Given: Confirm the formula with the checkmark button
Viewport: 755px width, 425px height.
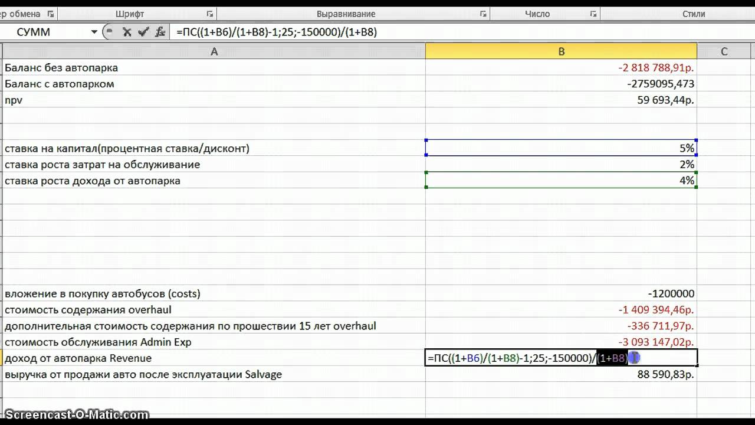Looking at the screenshot, I should point(143,32).
